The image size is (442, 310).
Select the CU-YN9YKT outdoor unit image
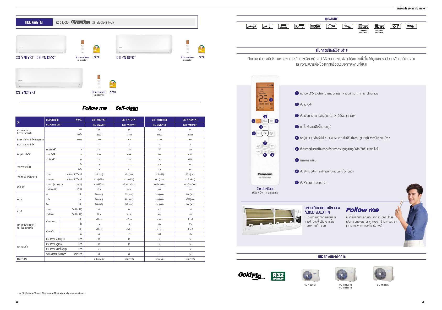tap(310, 275)
